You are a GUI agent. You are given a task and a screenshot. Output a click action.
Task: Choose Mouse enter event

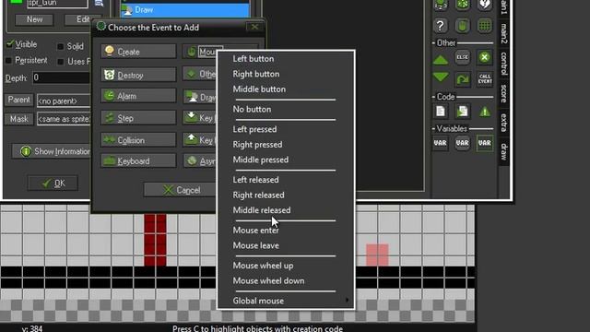click(x=255, y=230)
